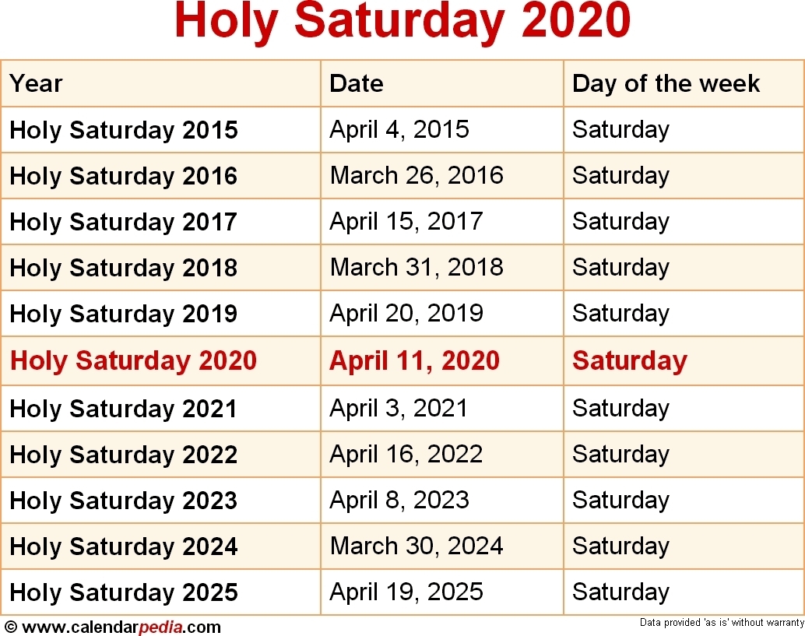The width and height of the screenshot is (805, 636).
Task: Select the red April 11, 2020 cell
Action: [x=414, y=360]
